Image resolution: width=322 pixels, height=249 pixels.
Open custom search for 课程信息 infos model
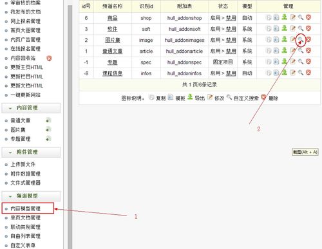[x=301, y=73]
